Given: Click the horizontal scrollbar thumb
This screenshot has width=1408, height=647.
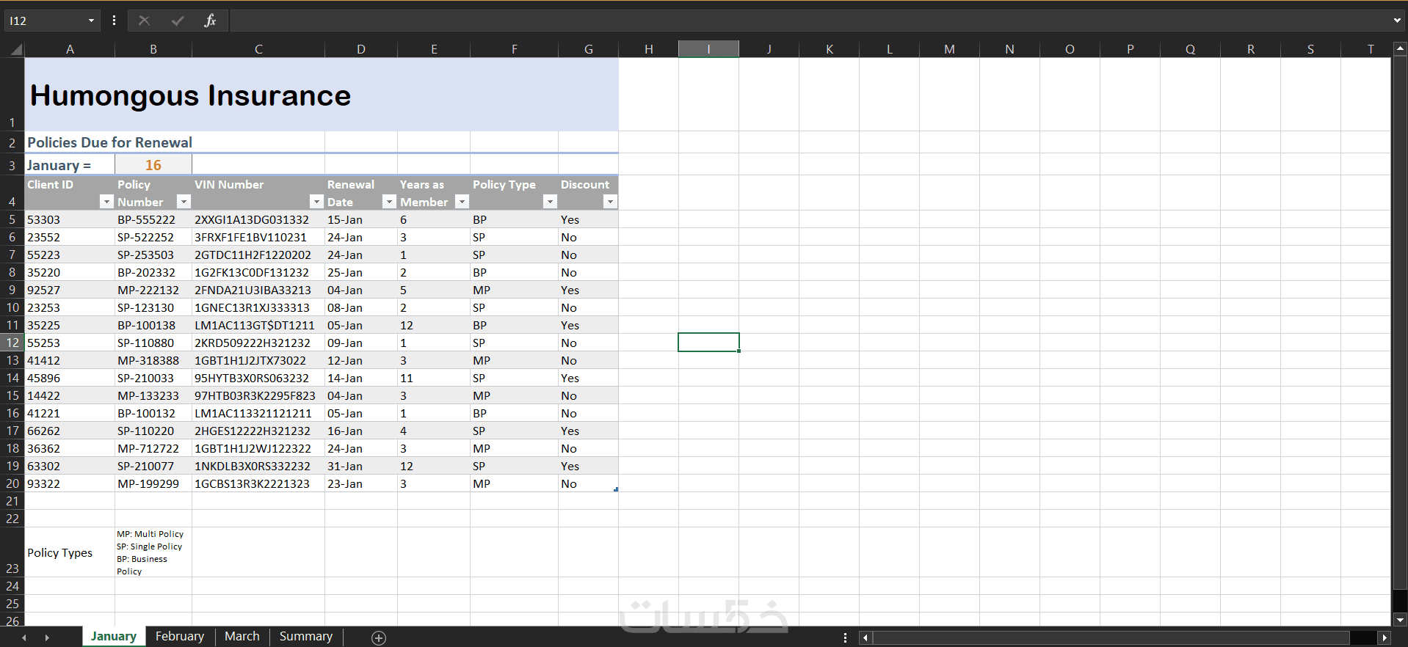Looking at the screenshot, I should tap(1111, 637).
